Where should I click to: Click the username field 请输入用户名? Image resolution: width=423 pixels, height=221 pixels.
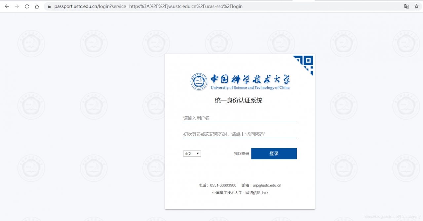coord(240,118)
